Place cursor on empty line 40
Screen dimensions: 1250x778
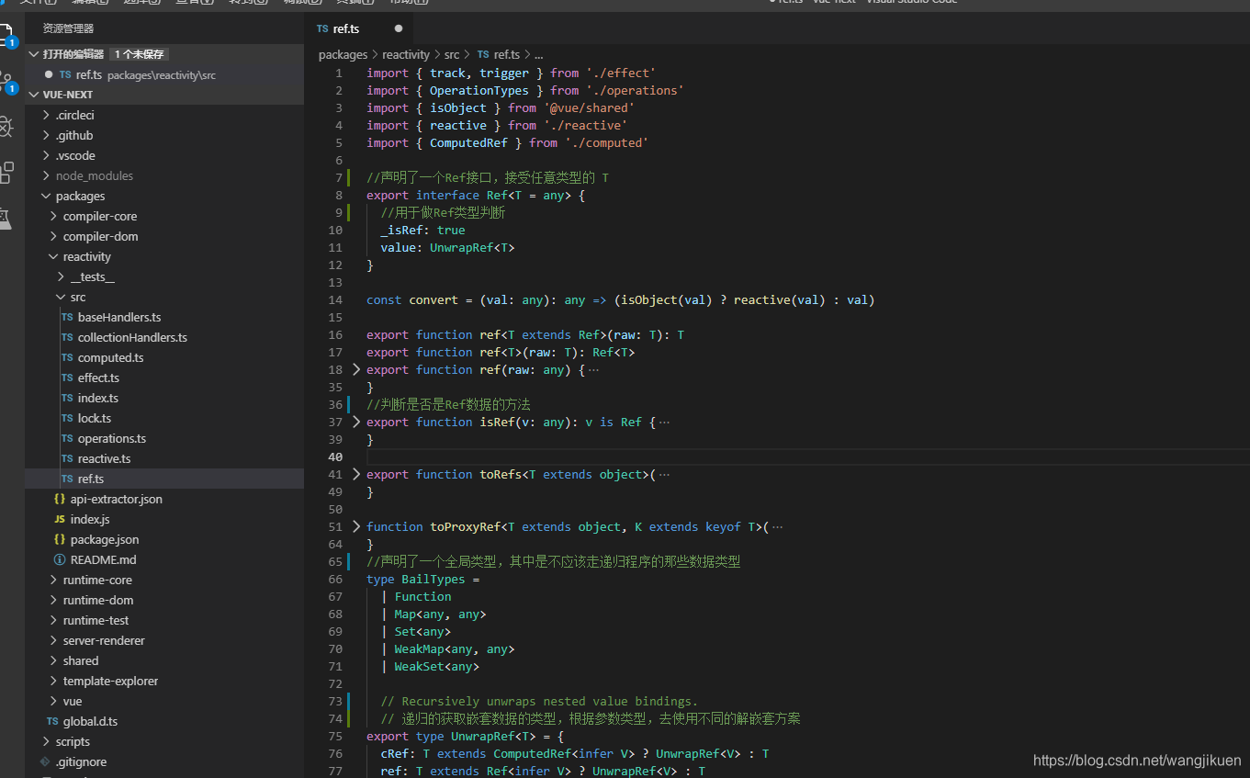808,457
